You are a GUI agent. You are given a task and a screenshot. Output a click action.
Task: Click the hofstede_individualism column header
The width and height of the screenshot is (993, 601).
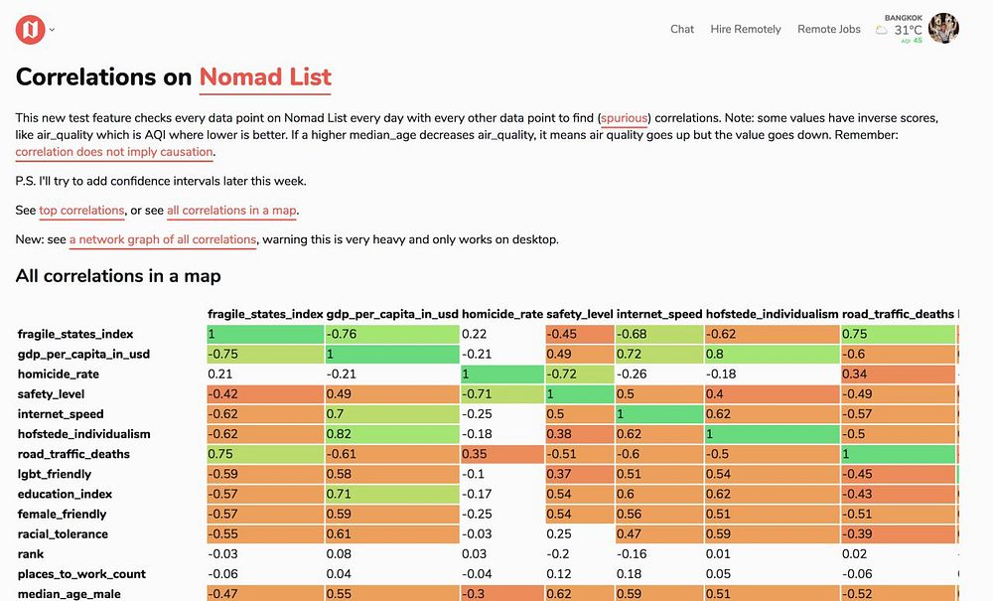(773, 314)
